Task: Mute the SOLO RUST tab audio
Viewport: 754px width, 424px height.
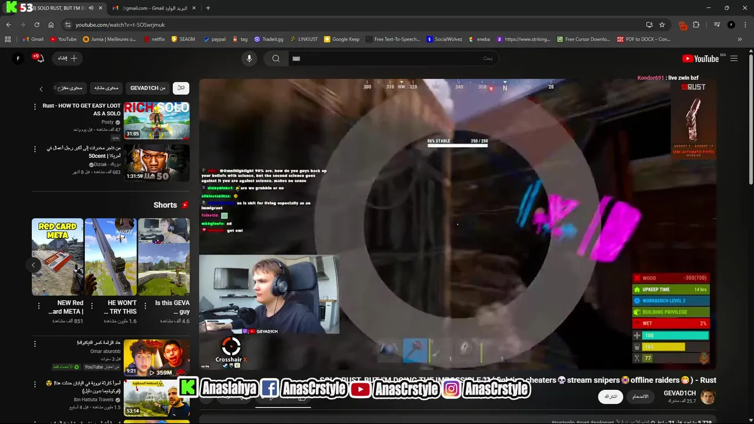Action: 91,8
